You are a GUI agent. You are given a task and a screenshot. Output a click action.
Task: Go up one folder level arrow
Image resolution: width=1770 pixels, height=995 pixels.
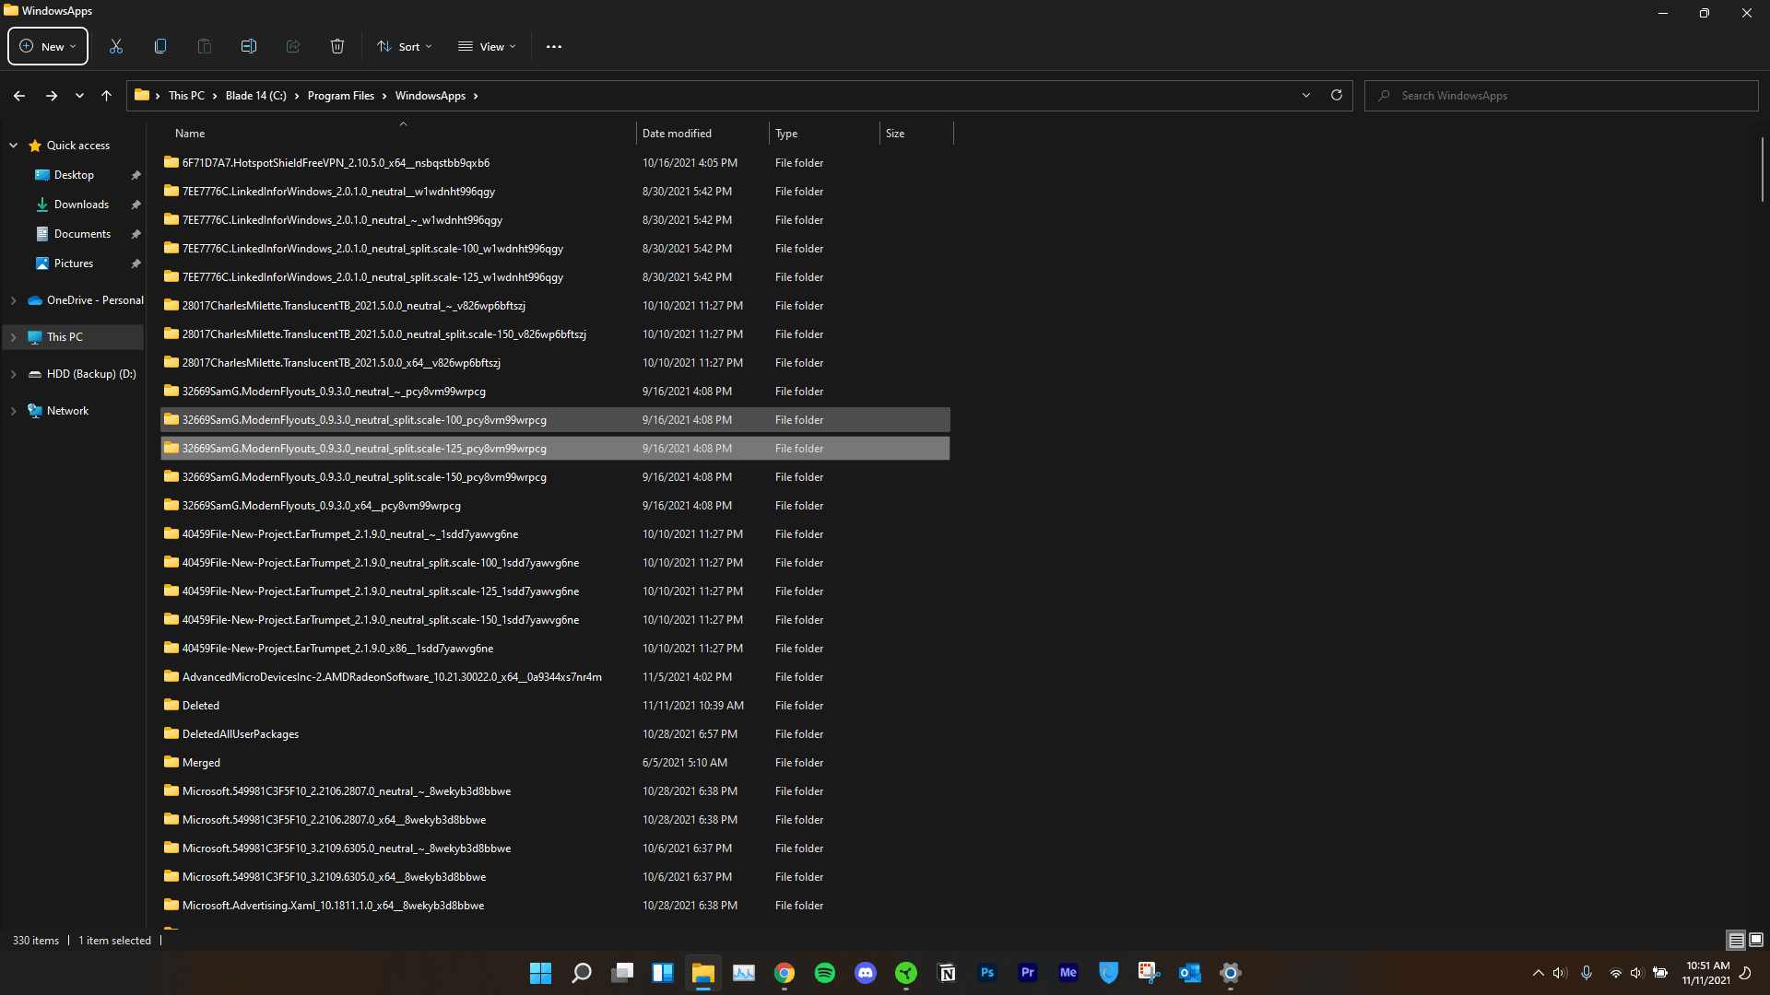click(x=107, y=96)
